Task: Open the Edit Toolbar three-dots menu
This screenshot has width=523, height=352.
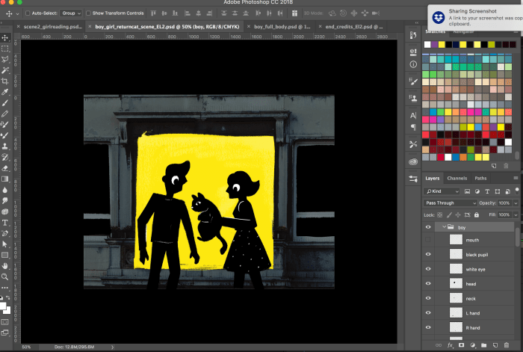Action: coord(5,288)
